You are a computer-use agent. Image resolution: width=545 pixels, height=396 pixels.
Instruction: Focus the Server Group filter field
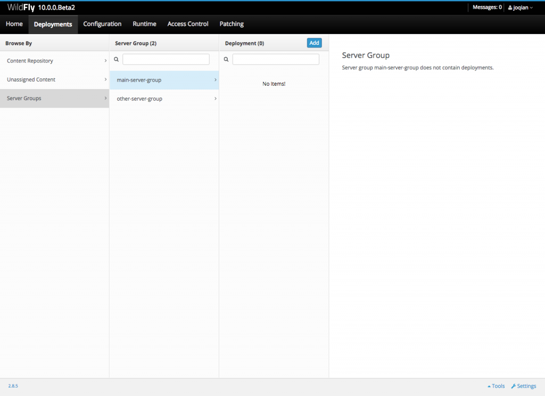[x=166, y=60]
